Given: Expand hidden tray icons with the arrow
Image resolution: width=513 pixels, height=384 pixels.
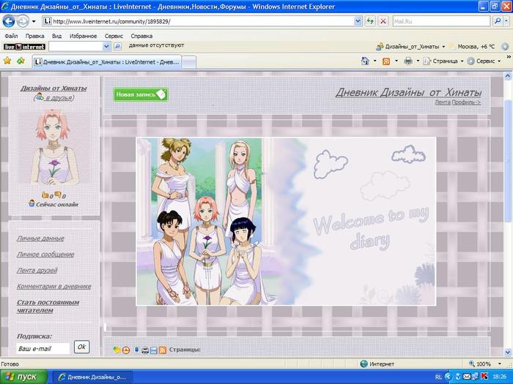Looking at the screenshot, I should pos(448,377).
